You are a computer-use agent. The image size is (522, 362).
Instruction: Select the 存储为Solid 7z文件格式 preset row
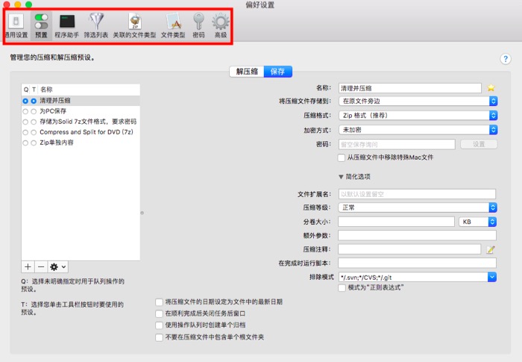point(81,122)
